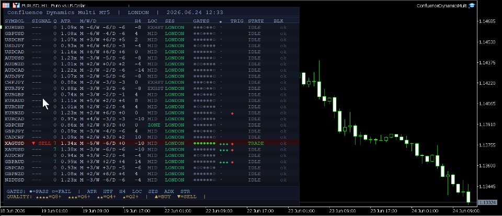Image resolution: width=502 pixels, height=216 pixels.
Task: Select the XAGUSD symbol name
Action: pyautogui.click(x=15, y=143)
